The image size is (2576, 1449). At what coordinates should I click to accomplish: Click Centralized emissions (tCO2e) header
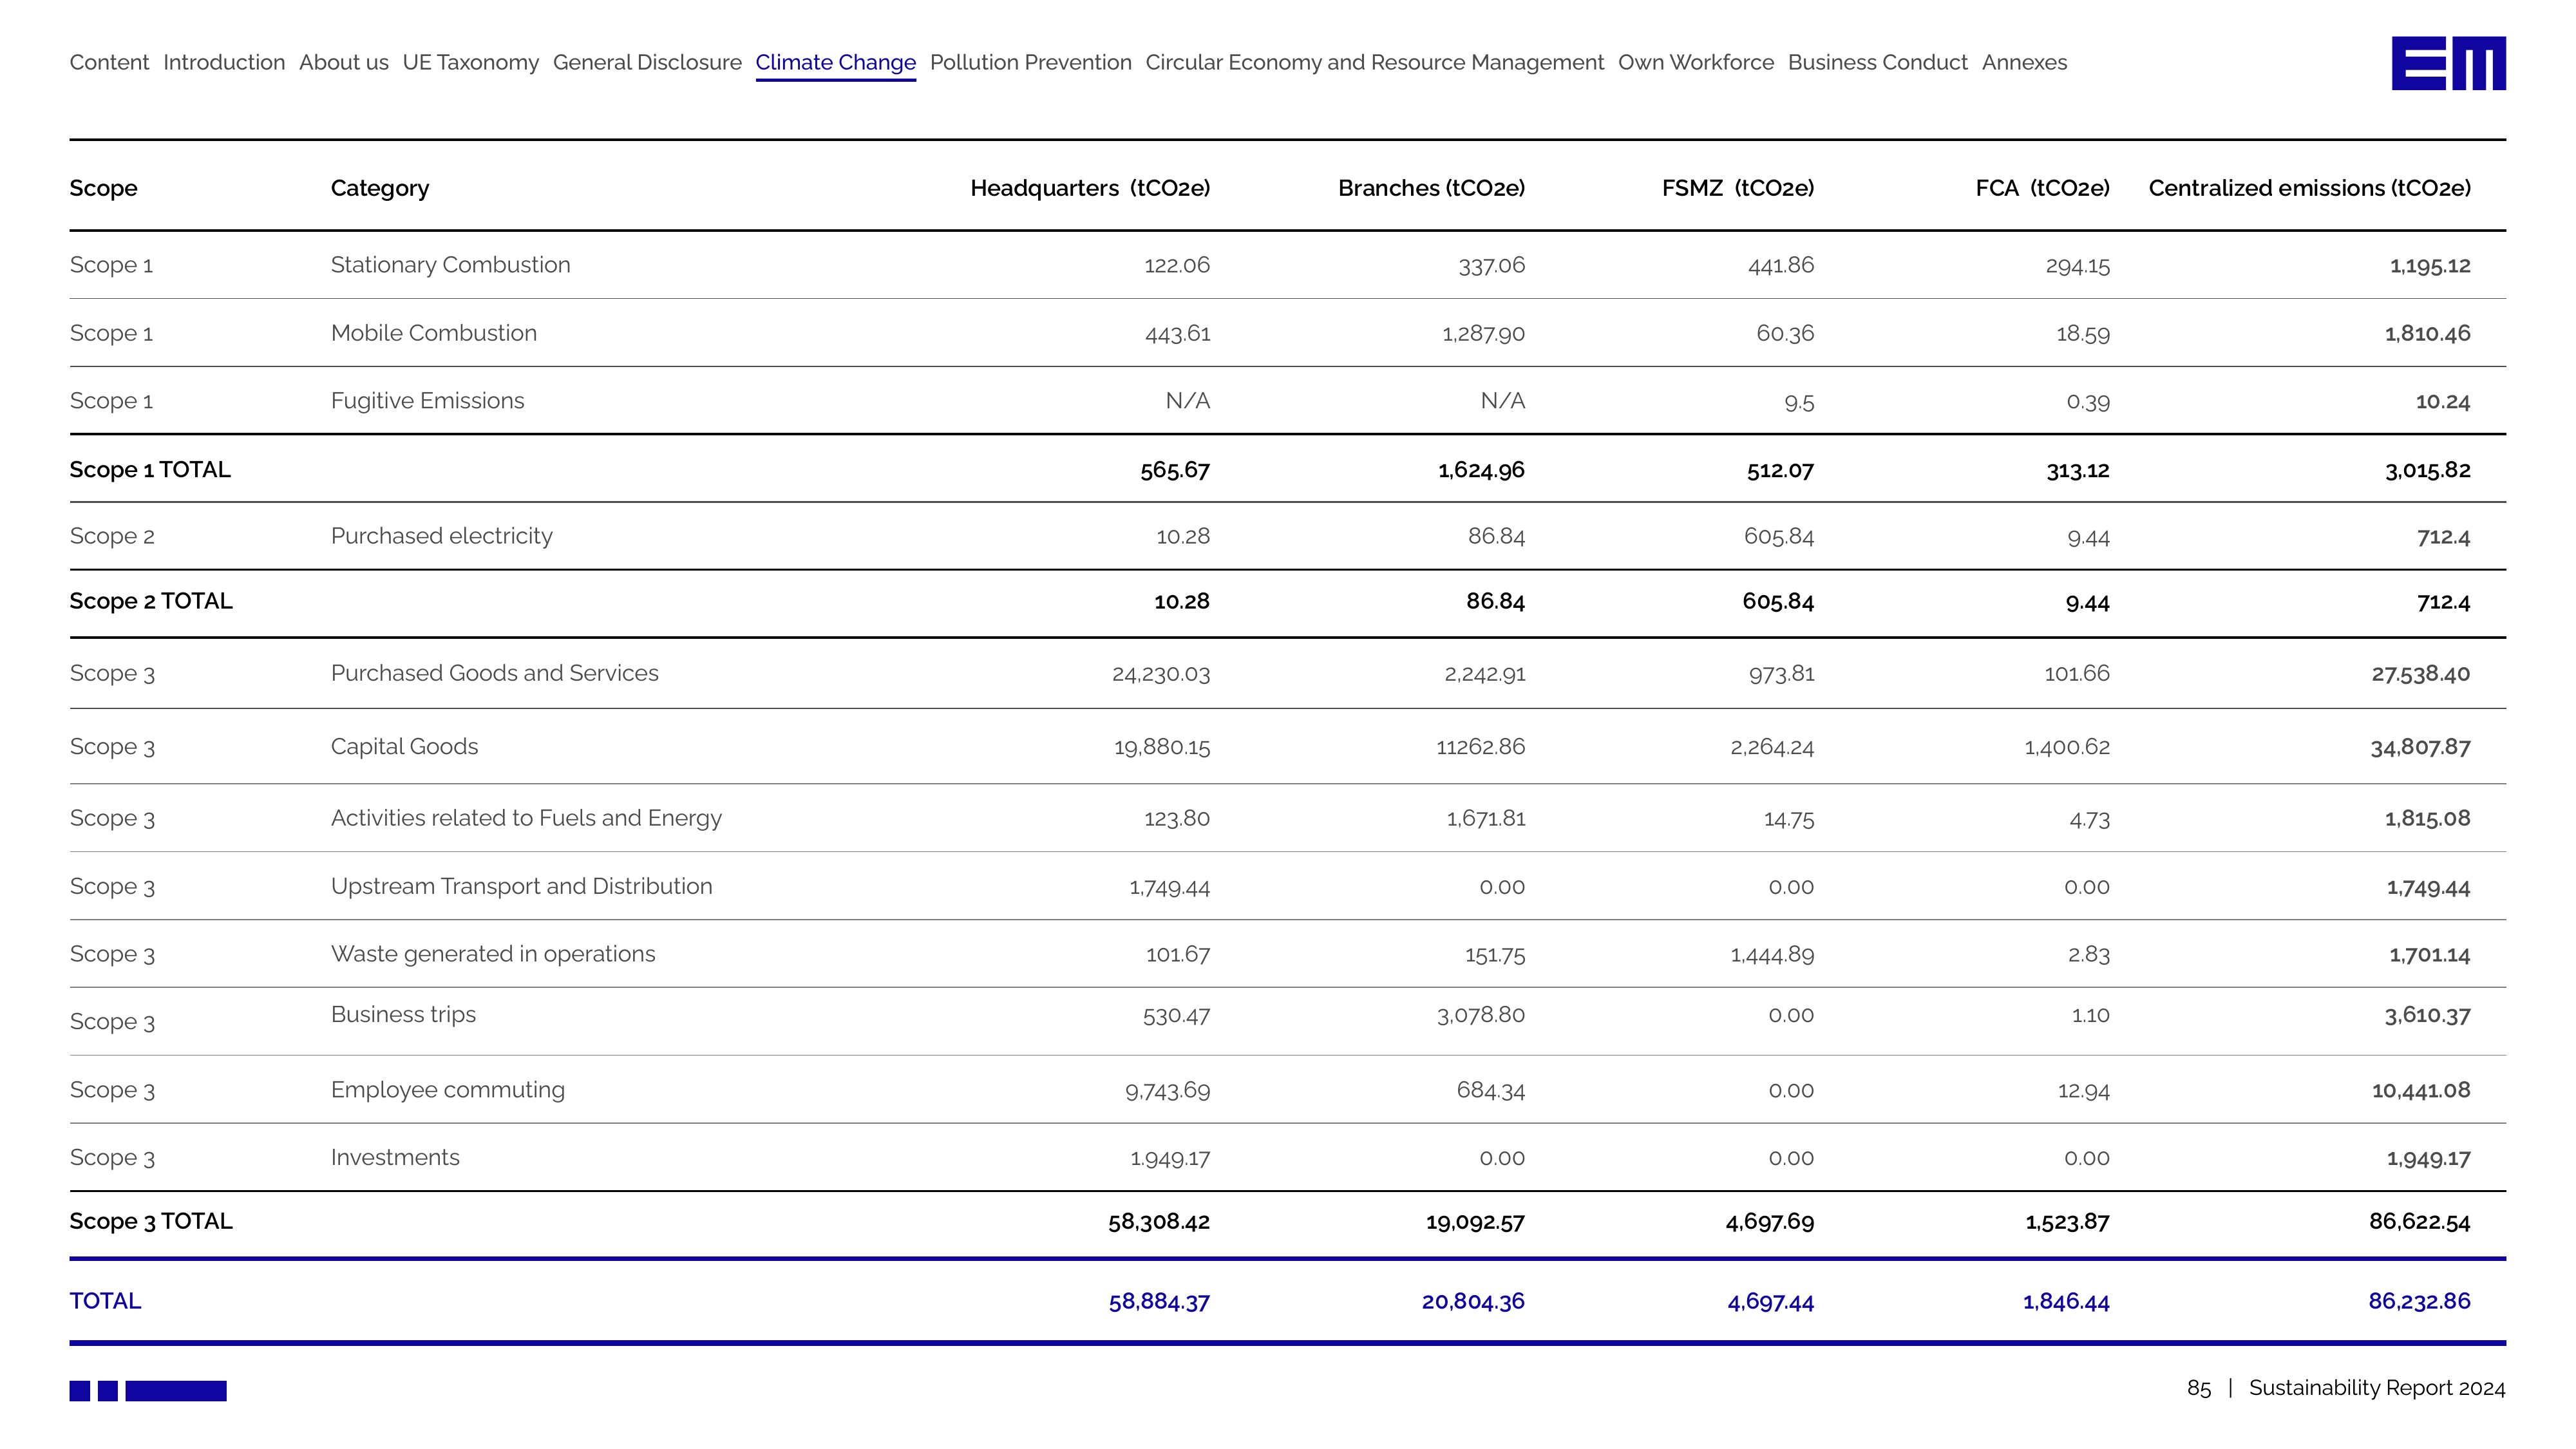tap(2310, 188)
